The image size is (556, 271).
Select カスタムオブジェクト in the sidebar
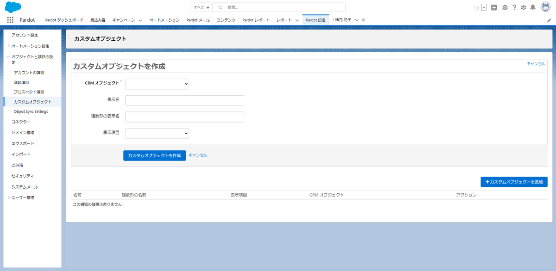point(32,102)
